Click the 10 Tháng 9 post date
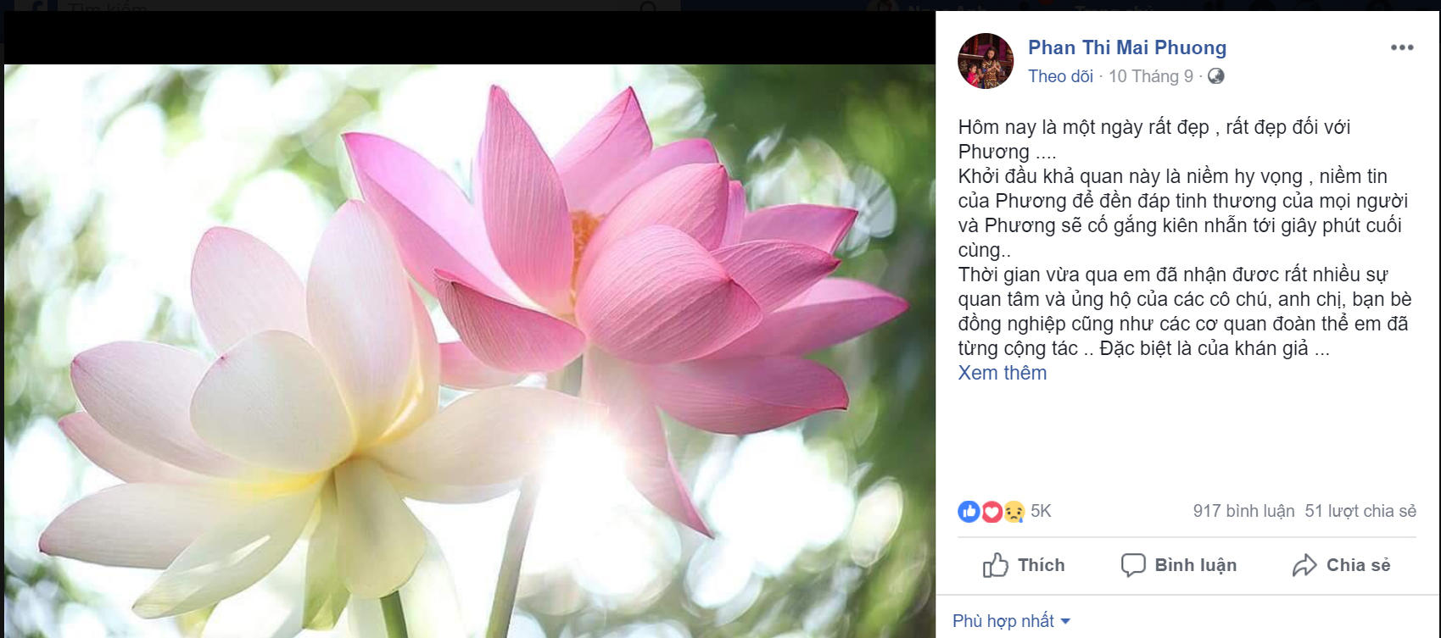This screenshot has height=638, width=1441. [x=1151, y=76]
